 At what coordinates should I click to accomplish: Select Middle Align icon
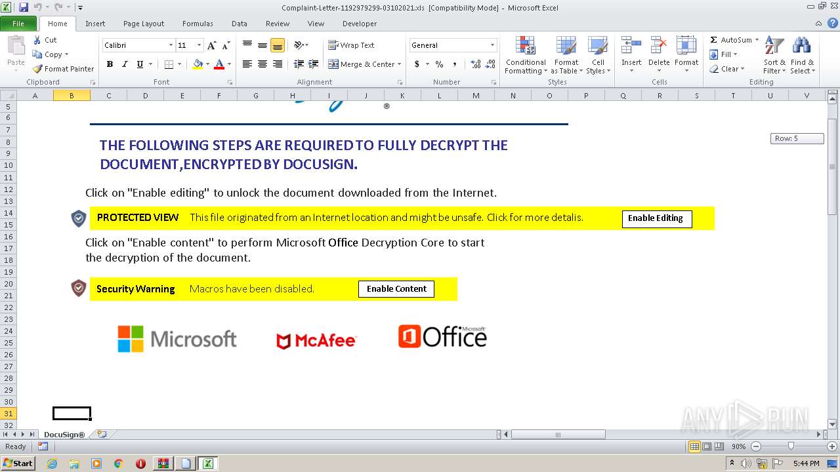point(262,45)
